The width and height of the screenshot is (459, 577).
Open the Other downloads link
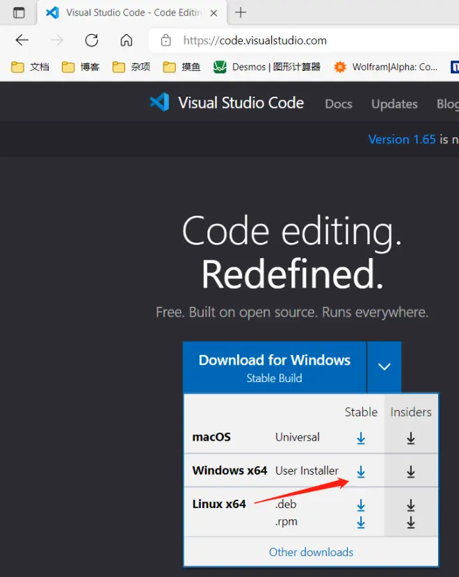click(311, 552)
